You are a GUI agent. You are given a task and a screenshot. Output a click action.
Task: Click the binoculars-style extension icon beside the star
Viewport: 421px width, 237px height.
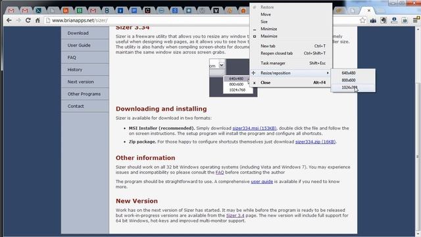pyautogui.click(x=373, y=20)
